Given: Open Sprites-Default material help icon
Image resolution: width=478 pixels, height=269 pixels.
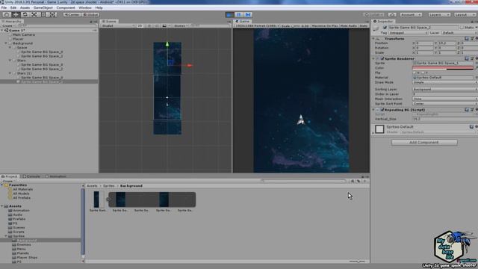Looking at the screenshot, I should [471, 126].
